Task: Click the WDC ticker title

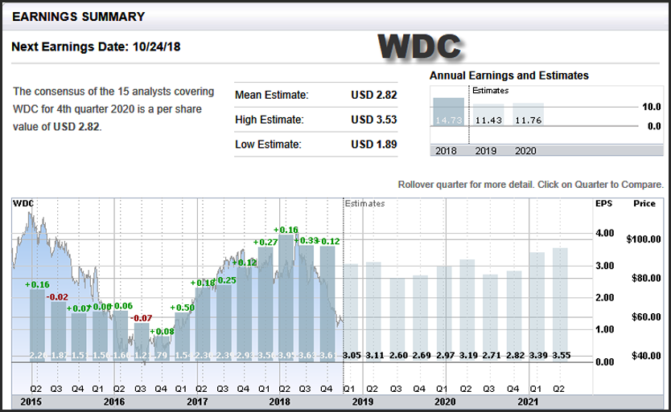Action: pyautogui.click(x=419, y=47)
